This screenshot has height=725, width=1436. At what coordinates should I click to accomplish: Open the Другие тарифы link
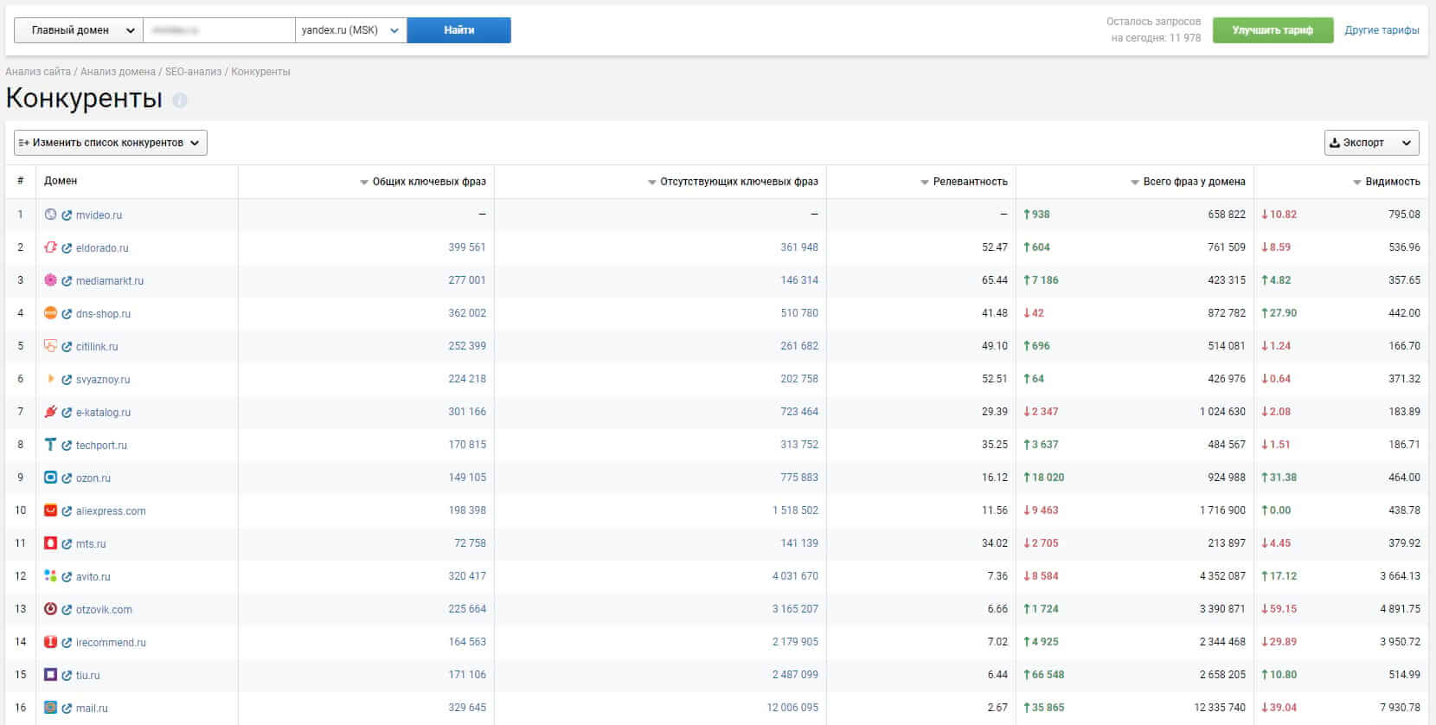pos(1382,30)
